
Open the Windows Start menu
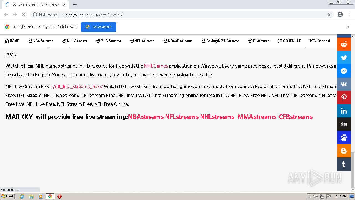point(8,196)
